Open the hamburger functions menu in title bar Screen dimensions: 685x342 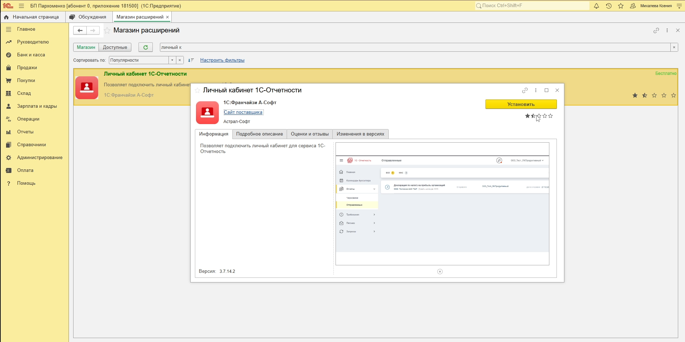21,6
